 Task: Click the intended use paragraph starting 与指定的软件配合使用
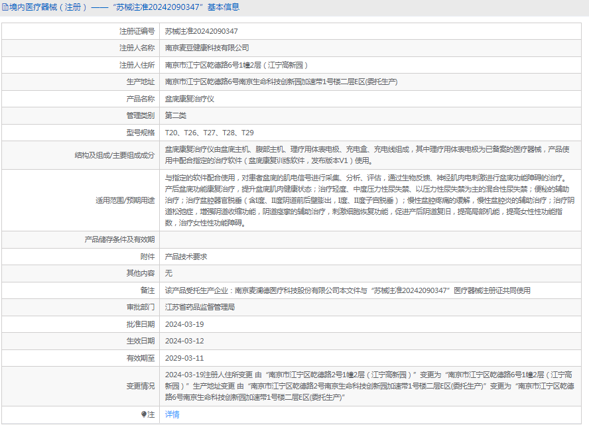coord(369,200)
